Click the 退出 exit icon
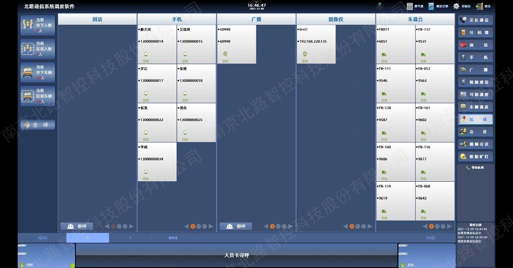The width and height of the screenshot is (513, 268). click(x=479, y=6)
